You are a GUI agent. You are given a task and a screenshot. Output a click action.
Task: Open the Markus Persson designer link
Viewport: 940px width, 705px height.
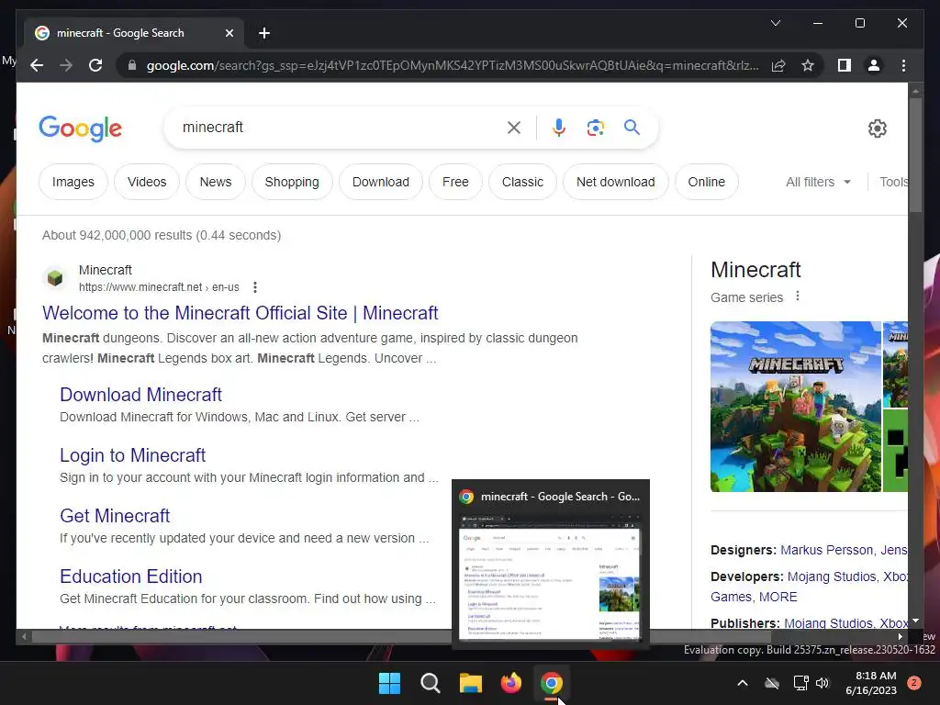(827, 550)
